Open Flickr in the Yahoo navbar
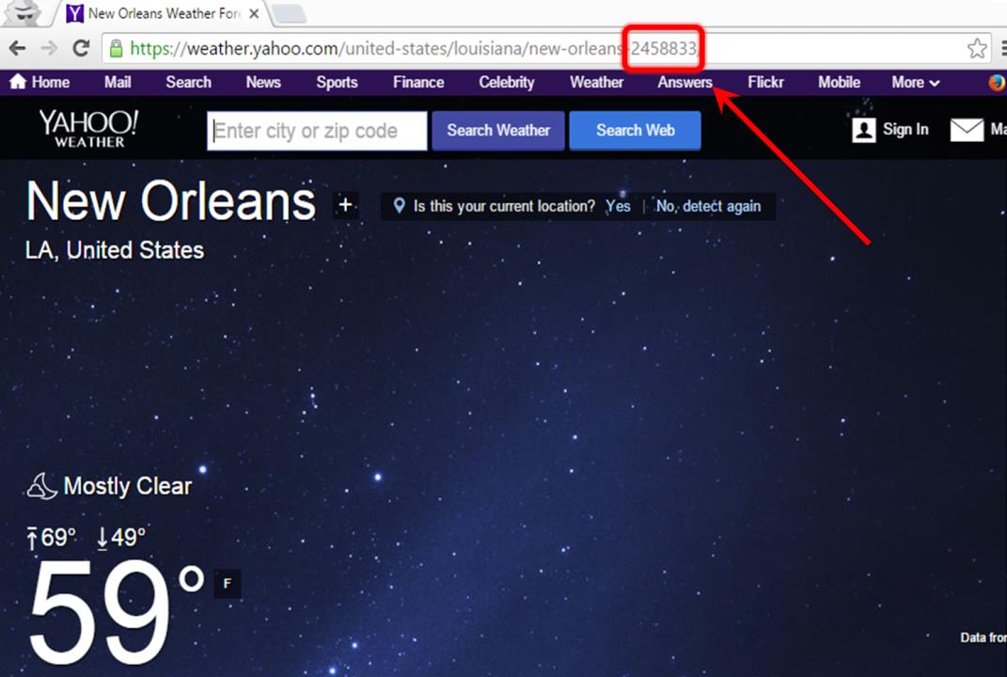1007x677 pixels. [765, 82]
